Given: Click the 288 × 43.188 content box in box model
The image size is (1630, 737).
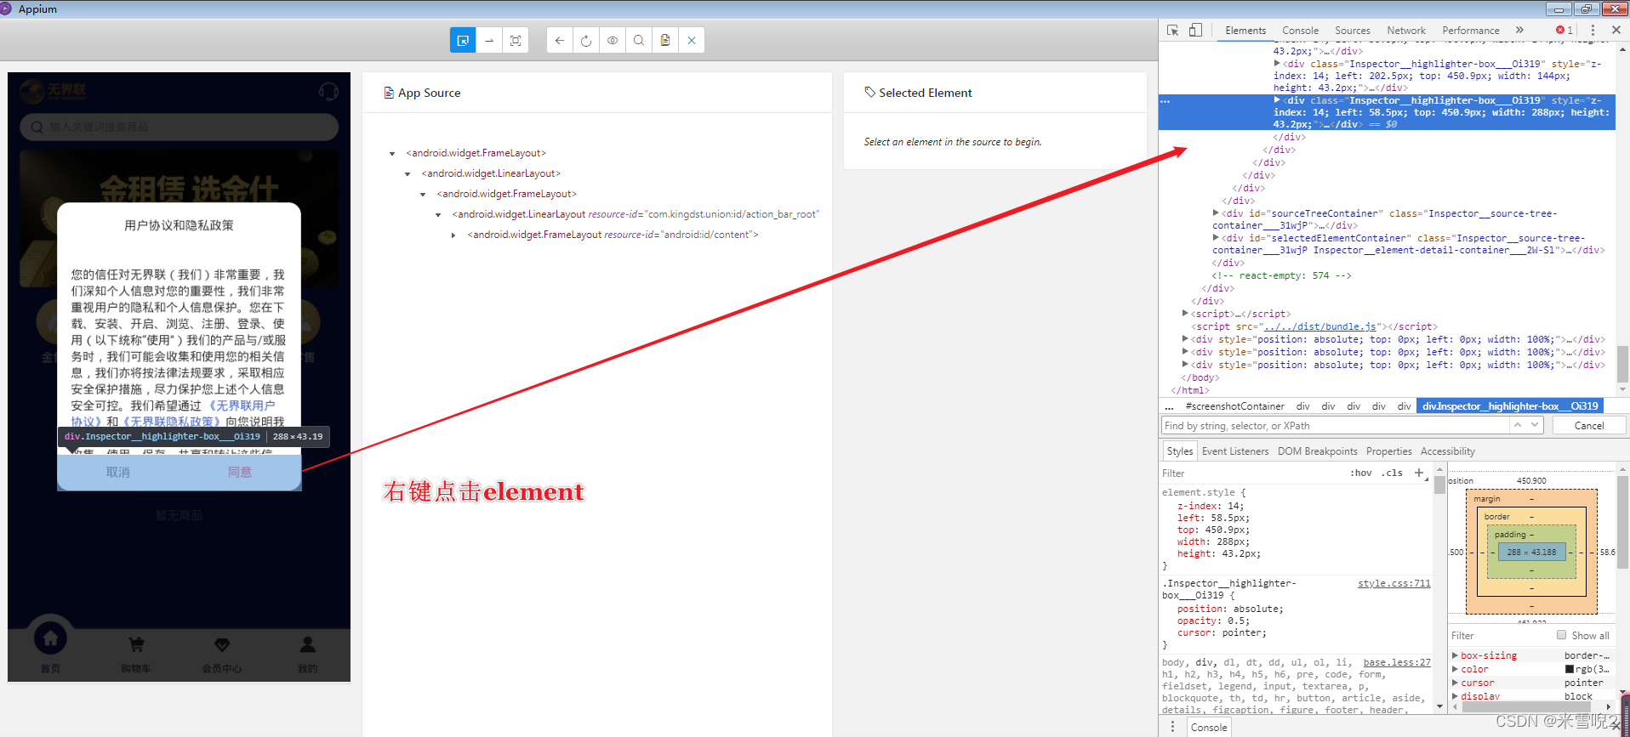Looking at the screenshot, I should pos(1531,552).
